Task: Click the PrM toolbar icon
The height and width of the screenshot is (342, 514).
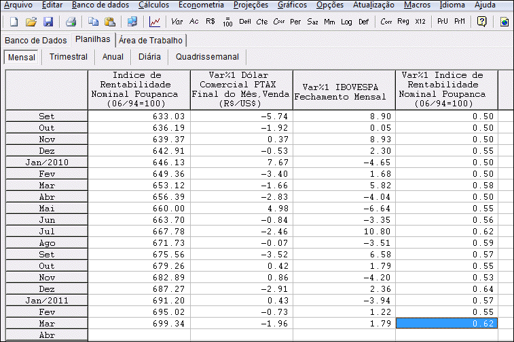Action: pyautogui.click(x=460, y=22)
